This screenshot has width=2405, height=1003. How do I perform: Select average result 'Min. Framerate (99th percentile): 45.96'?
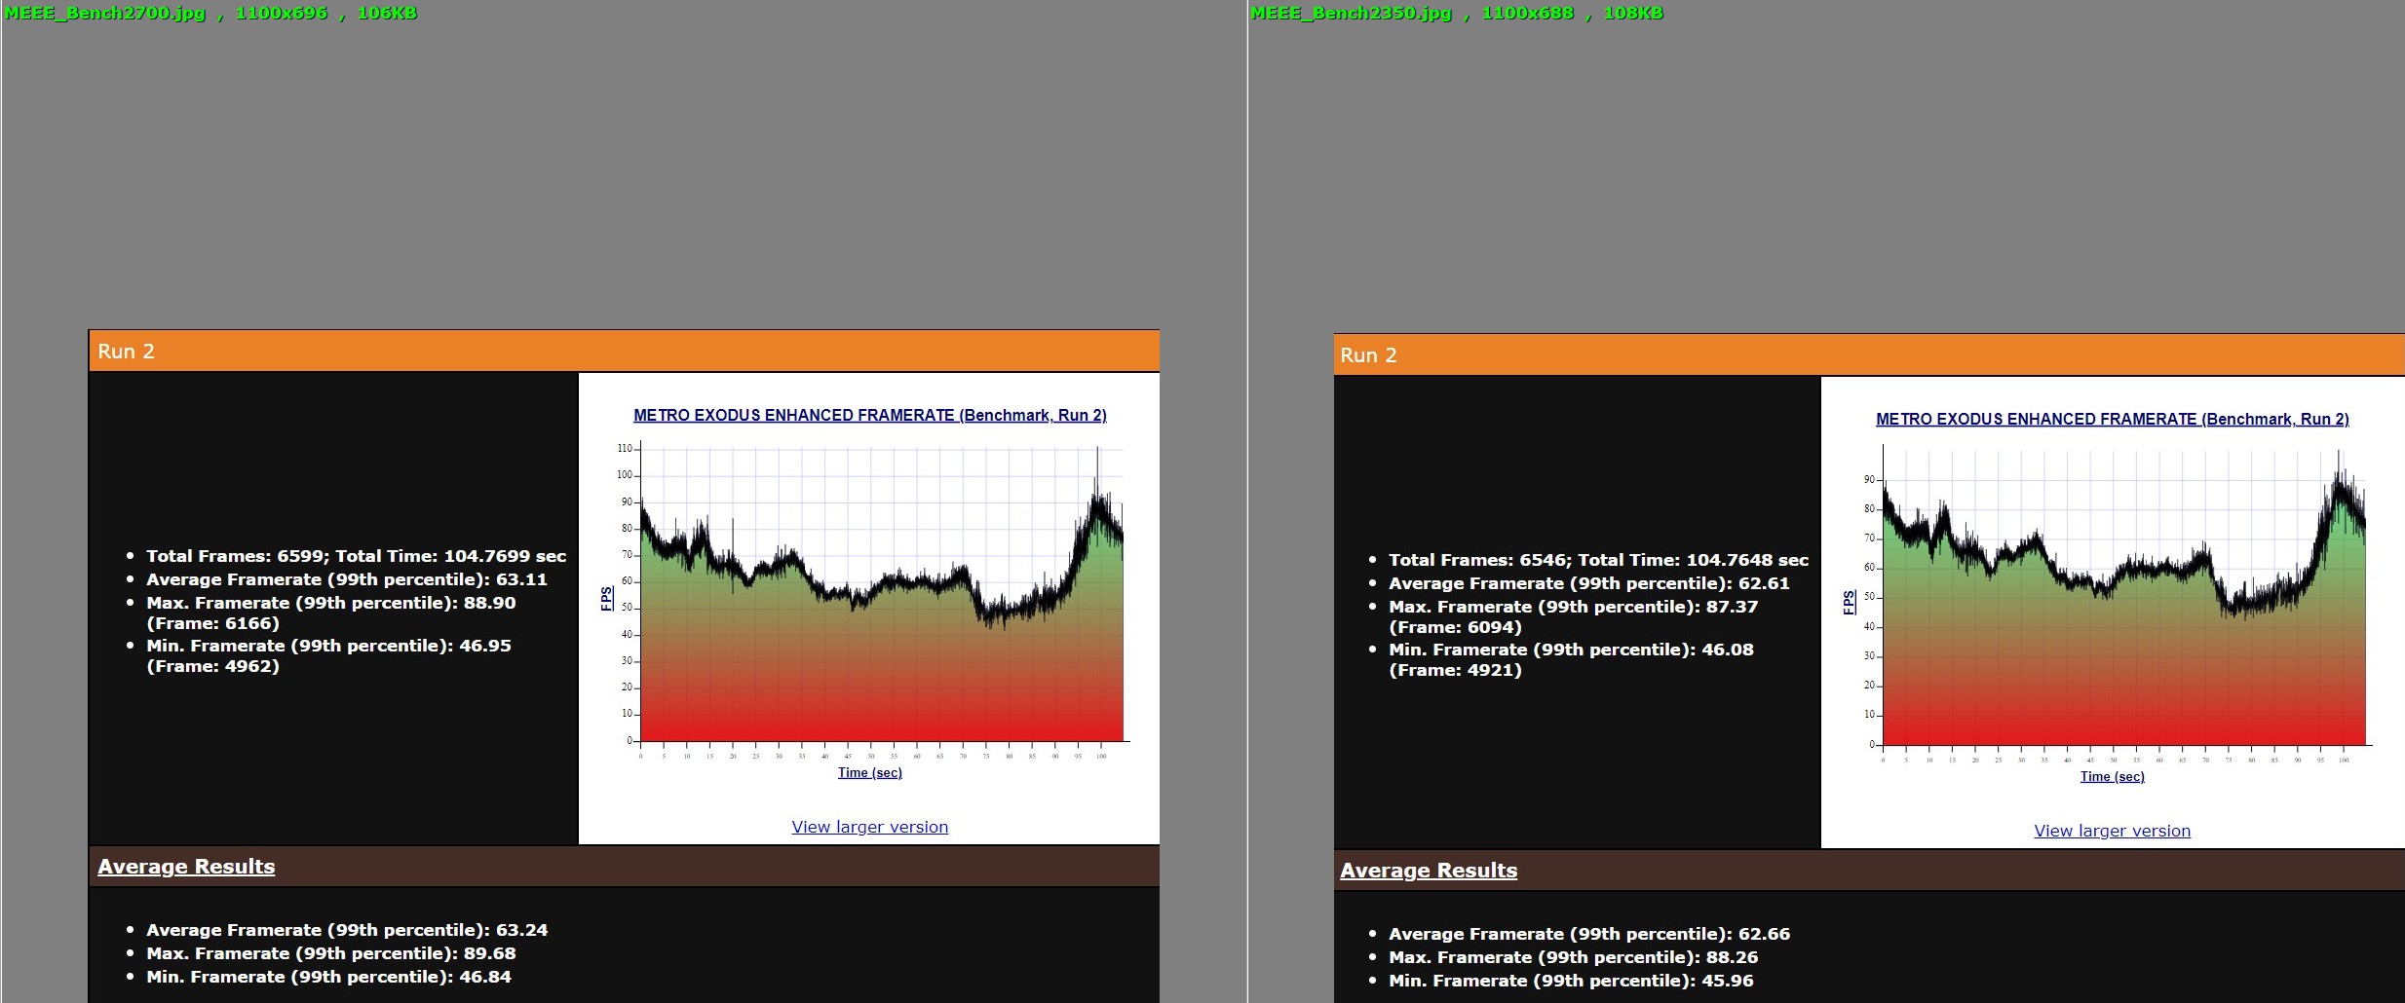(1571, 981)
